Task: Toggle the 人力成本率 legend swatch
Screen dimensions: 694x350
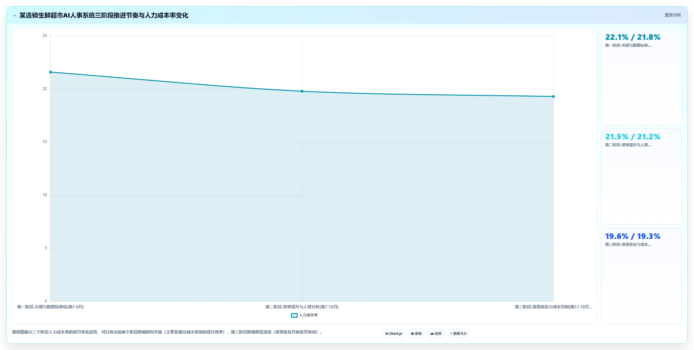Action: tap(294, 315)
